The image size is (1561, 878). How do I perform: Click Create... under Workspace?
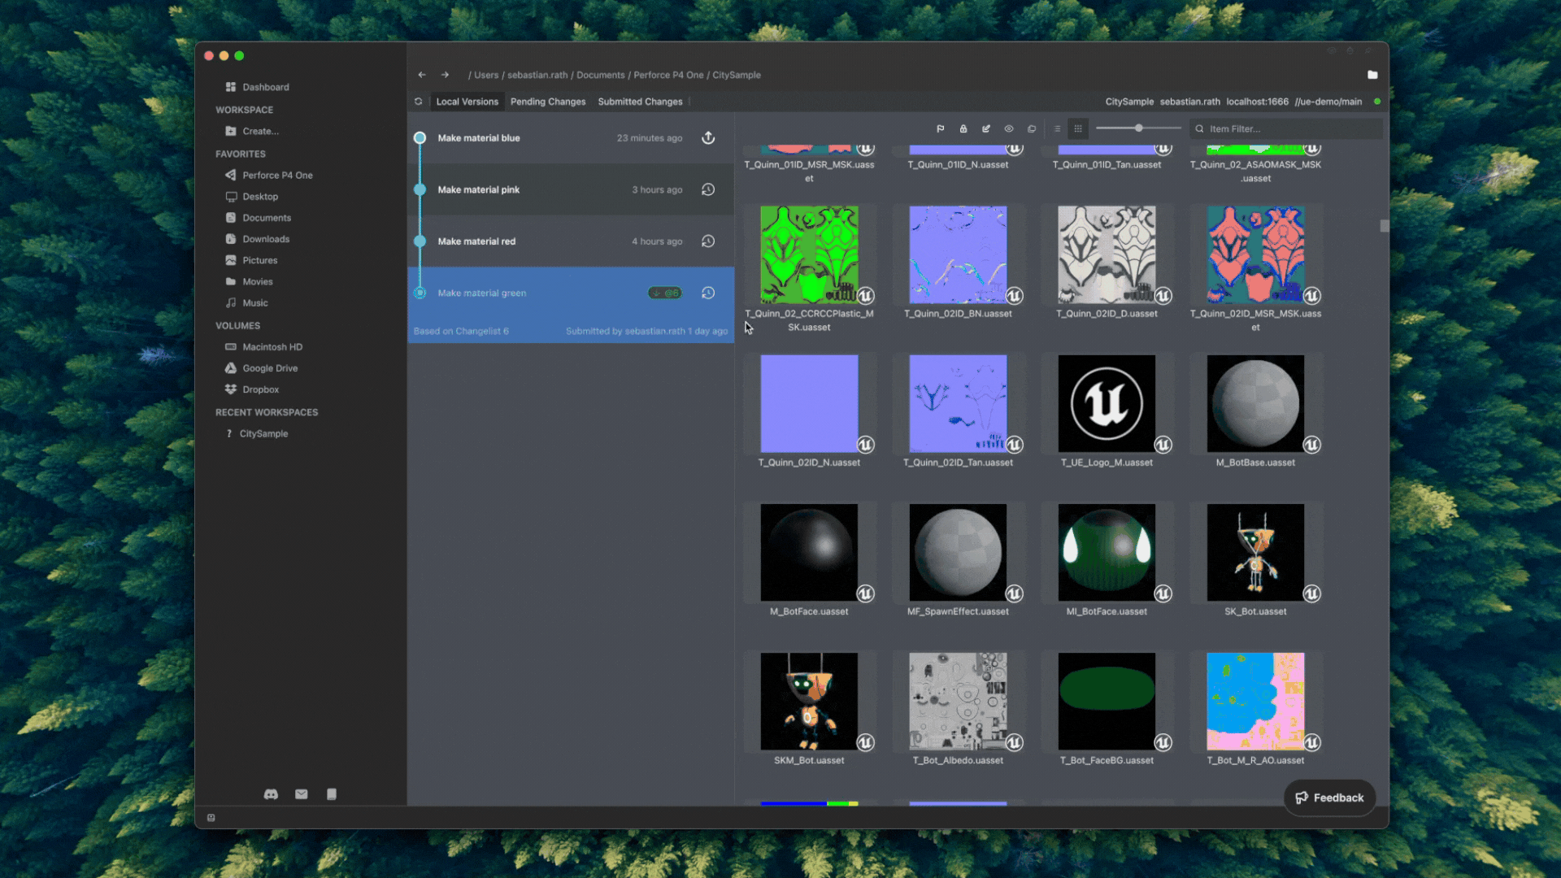click(260, 131)
